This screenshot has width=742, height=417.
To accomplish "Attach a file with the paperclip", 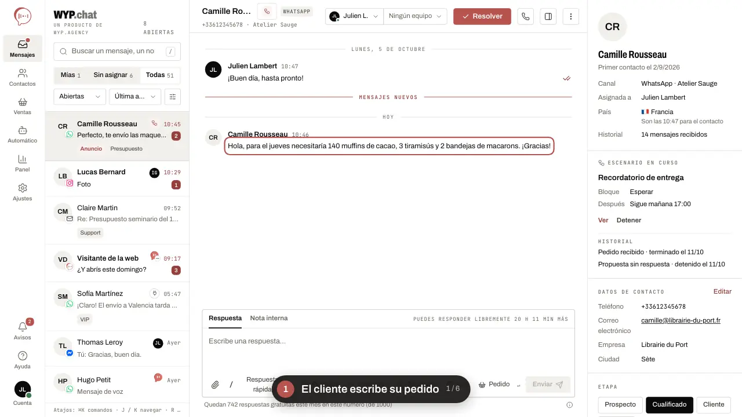I will click(215, 385).
